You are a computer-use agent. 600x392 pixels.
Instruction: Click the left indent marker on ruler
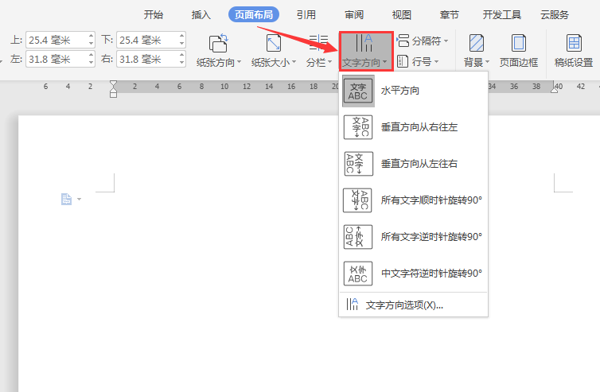(113, 89)
